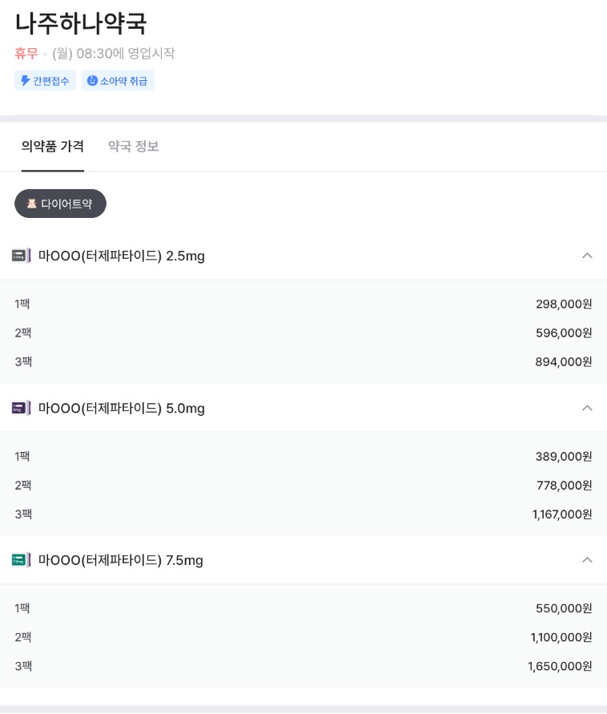
Task: Click the 5.0mg medicine box icon
Action: (21, 408)
